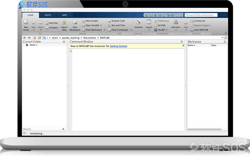
Task: Click the Parallel button
Action: [160, 30]
